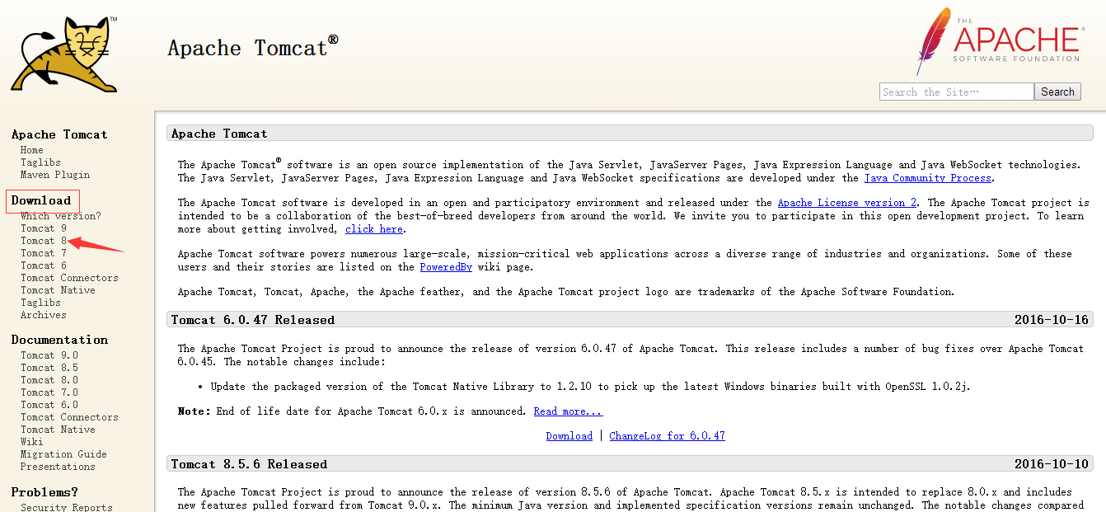
Task: Click the Tomcat 8.5.6 Released heading
Action: click(x=249, y=464)
